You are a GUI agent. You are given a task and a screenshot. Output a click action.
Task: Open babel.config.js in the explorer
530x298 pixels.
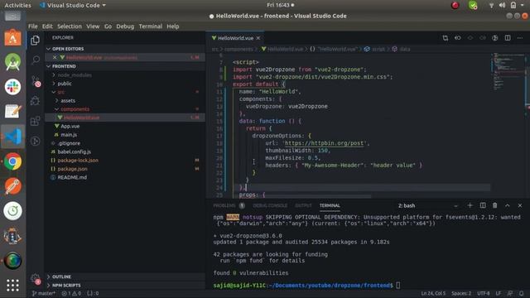click(x=125, y=151)
